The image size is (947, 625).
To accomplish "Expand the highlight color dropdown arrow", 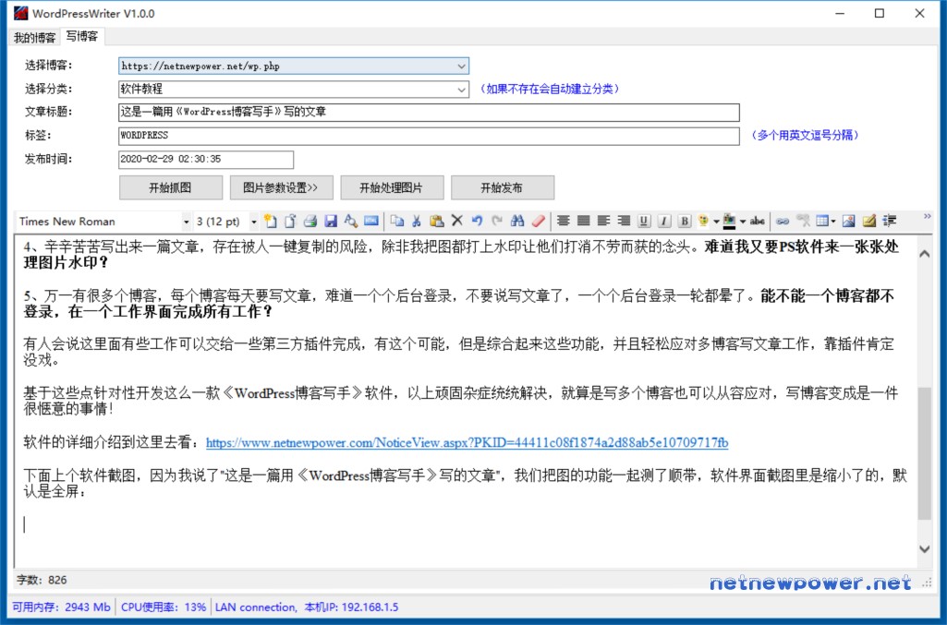I will [743, 222].
